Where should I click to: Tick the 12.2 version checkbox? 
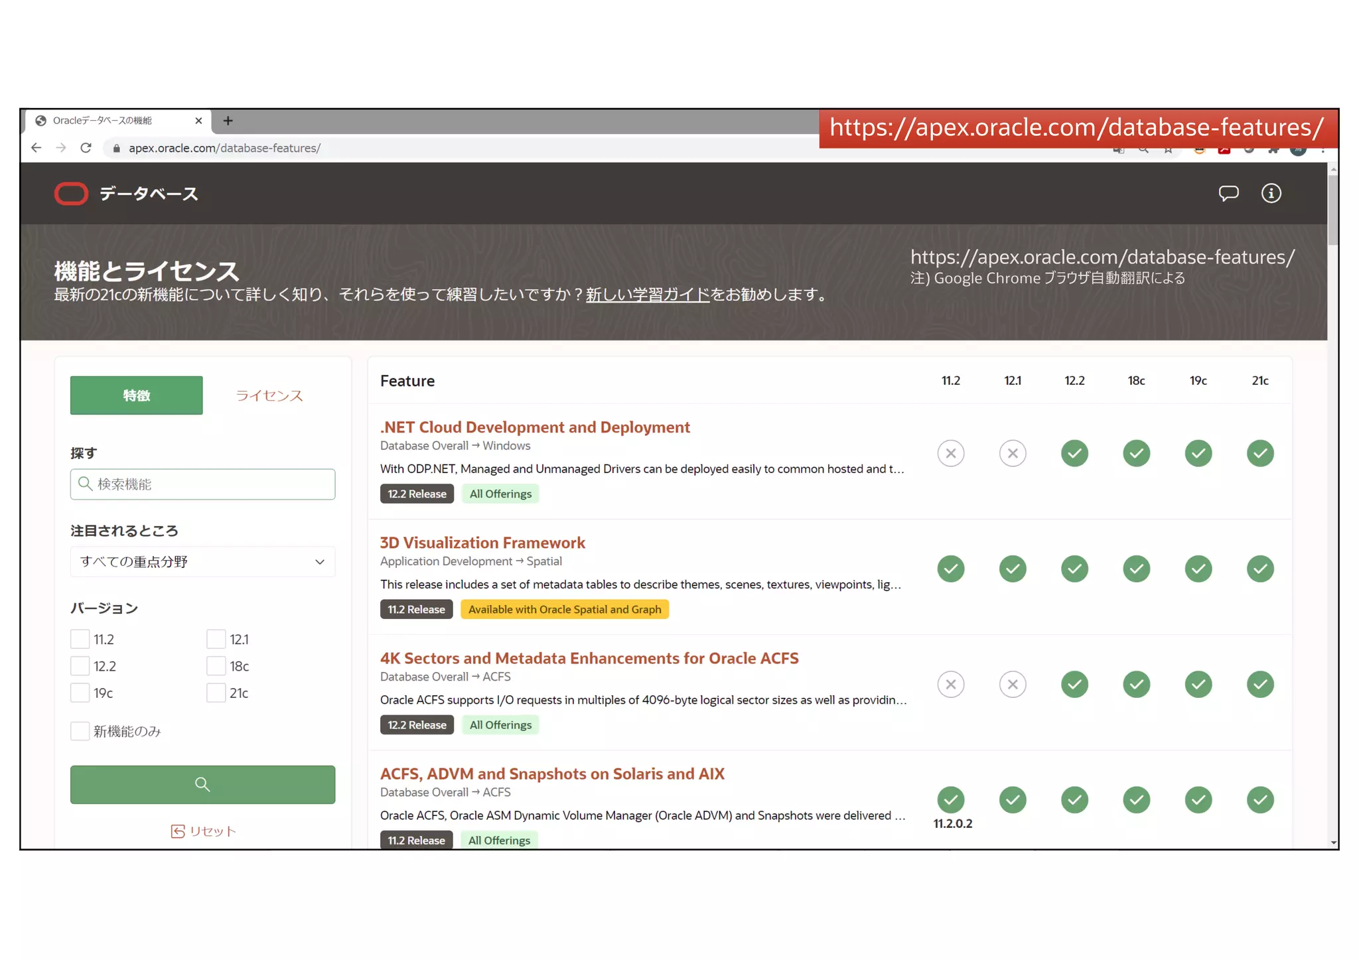(x=80, y=665)
